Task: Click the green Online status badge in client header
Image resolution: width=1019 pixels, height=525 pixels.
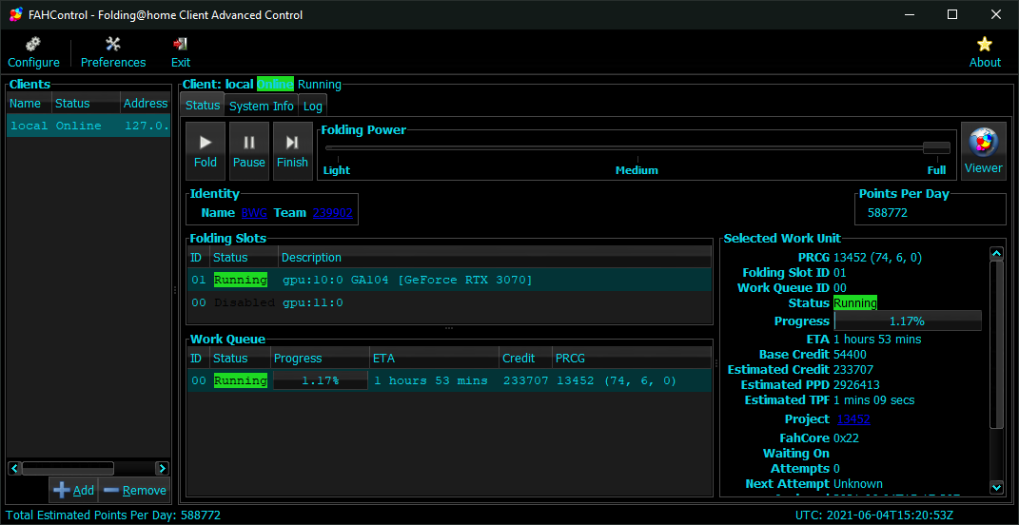Action: coord(275,84)
